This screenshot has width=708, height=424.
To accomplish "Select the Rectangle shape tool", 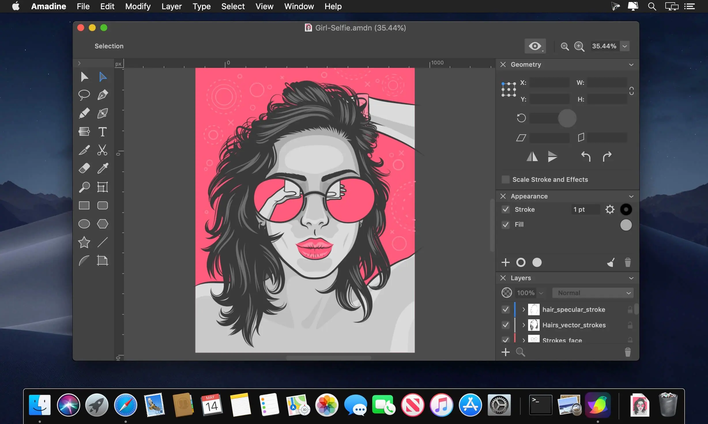I will [x=84, y=205].
